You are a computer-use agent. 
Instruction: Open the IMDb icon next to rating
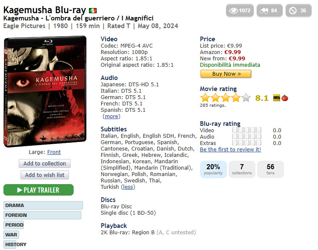point(276,98)
